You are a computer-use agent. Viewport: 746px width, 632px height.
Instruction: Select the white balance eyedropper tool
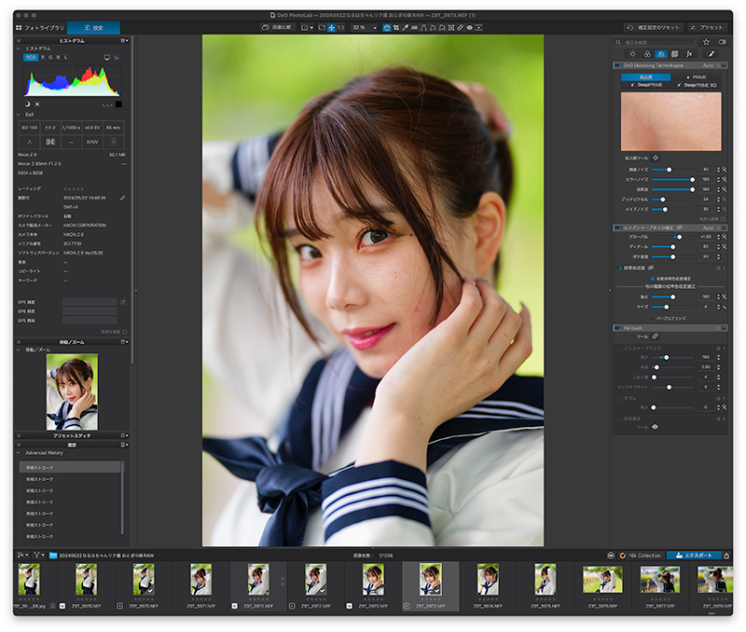pos(406,28)
